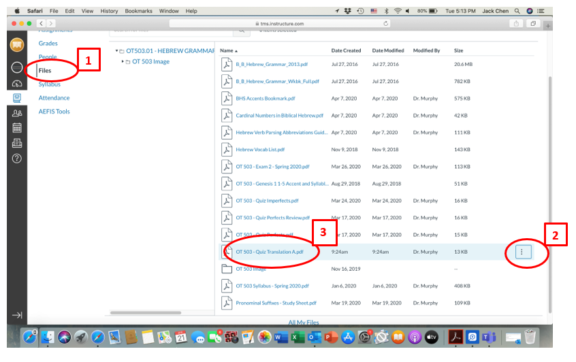This screenshot has width=576, height=362.
Task: Sort files by the Size column header
Action: click(458, 50)
